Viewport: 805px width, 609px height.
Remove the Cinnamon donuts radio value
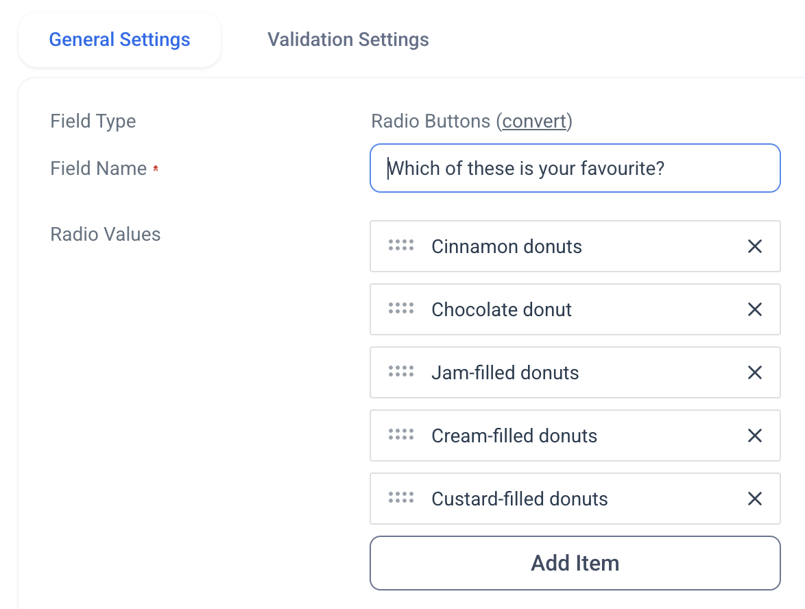pyautogui.click(x=755, y=246)
